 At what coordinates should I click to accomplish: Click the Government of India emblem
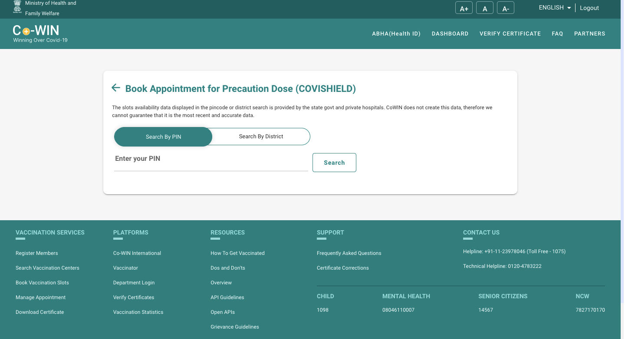[x=17, y=7]
